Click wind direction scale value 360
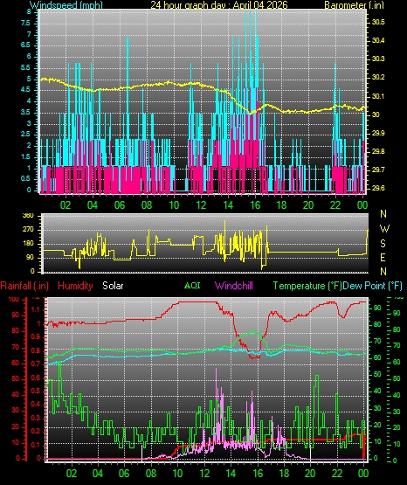 [x=28, y=216]
